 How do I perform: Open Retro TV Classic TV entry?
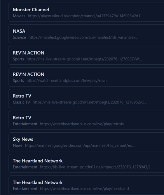click(x=86, y=99)
